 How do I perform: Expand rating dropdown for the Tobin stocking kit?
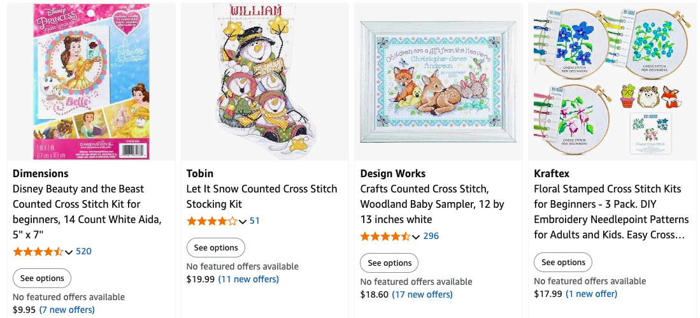[x=243, y=221]
